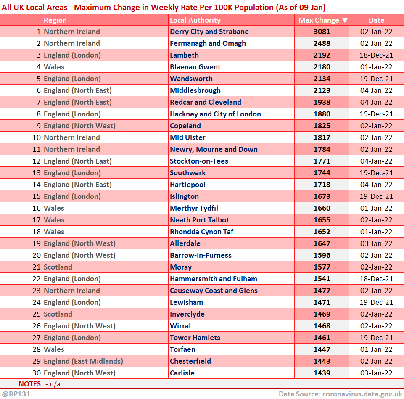Click the Derry City and Strabane cell
The width and height of the screenshot is (404, 399).
click(x=209, y=32)
